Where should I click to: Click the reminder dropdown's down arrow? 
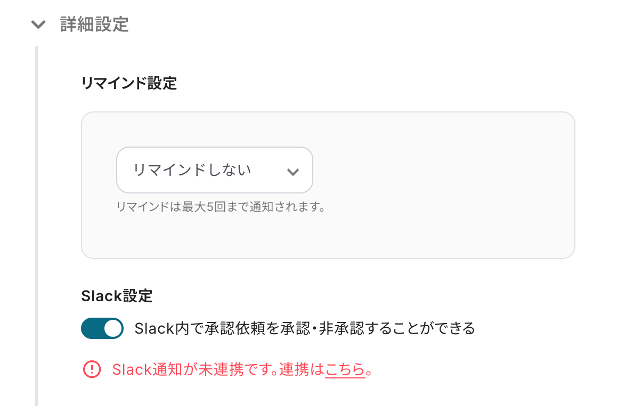(x=293, y=172)
